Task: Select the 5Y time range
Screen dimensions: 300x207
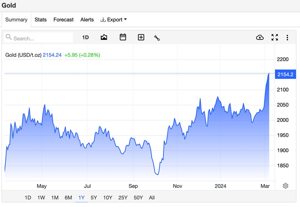Action: (x=94, y=198)
